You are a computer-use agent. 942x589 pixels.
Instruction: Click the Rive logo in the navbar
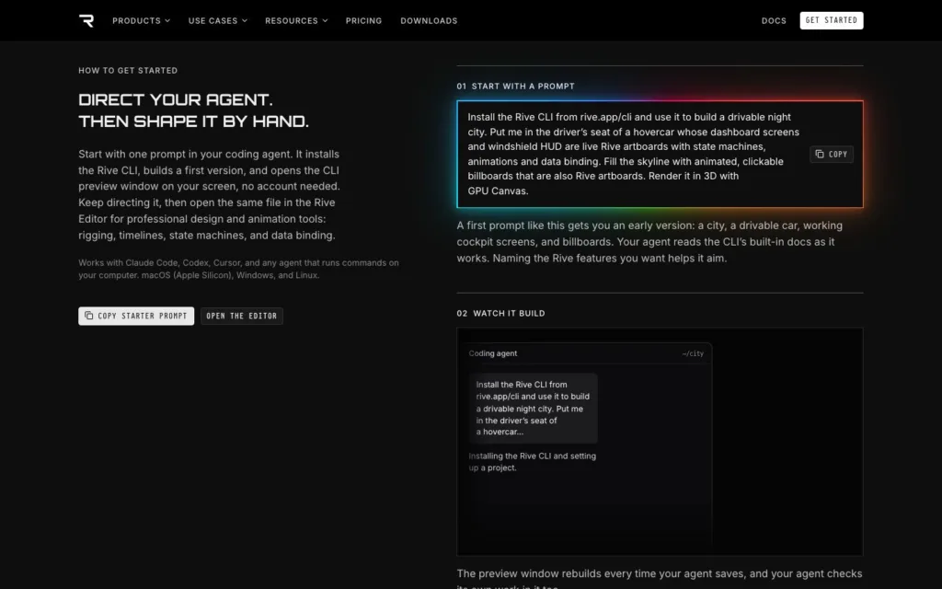point(86,20)
